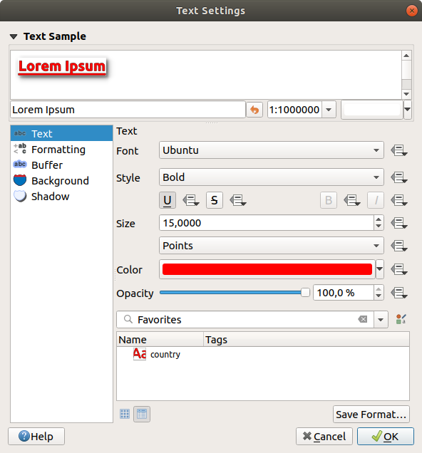Viewport: 422px width, 453px height.
Task: Toggle the Strikethrough text button
Action: (214, 200)
